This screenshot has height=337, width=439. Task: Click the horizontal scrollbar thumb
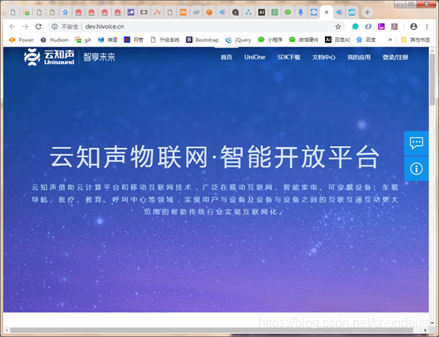pos(212,331)
